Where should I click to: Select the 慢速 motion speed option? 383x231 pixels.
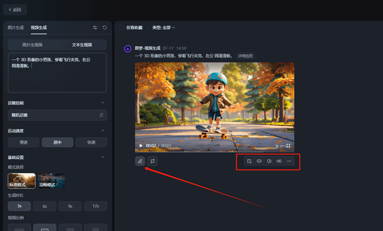tap(23, 142)
